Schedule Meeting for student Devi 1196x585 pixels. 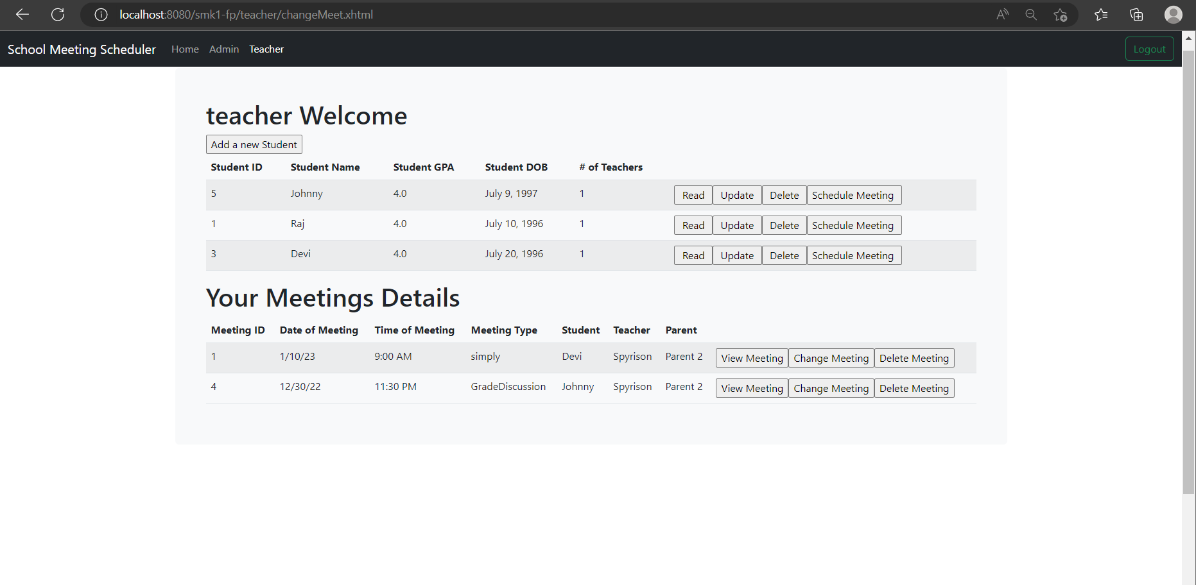point(854,255)
